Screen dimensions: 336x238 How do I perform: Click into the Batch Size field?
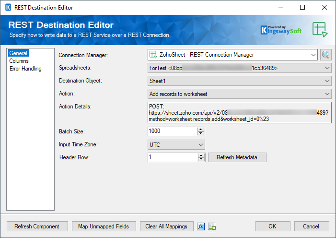[173, 131]
